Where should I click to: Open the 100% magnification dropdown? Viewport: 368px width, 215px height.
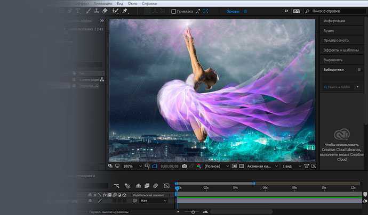pyautogui.click(x=133, y=166)
